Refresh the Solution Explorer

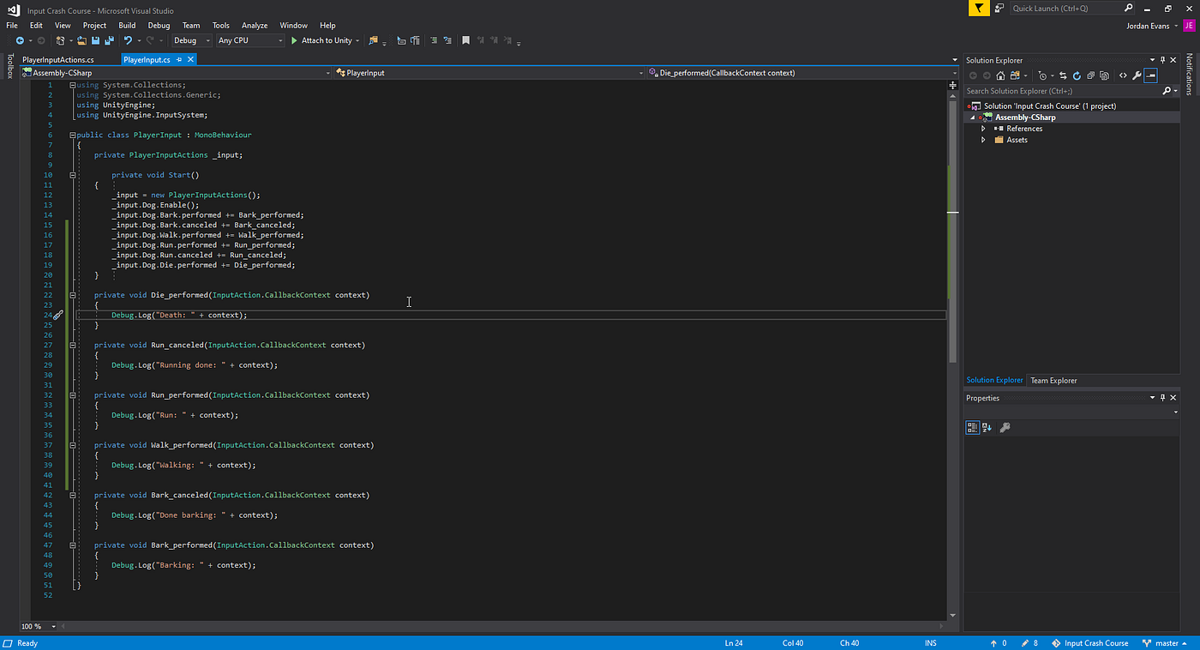1077,75
